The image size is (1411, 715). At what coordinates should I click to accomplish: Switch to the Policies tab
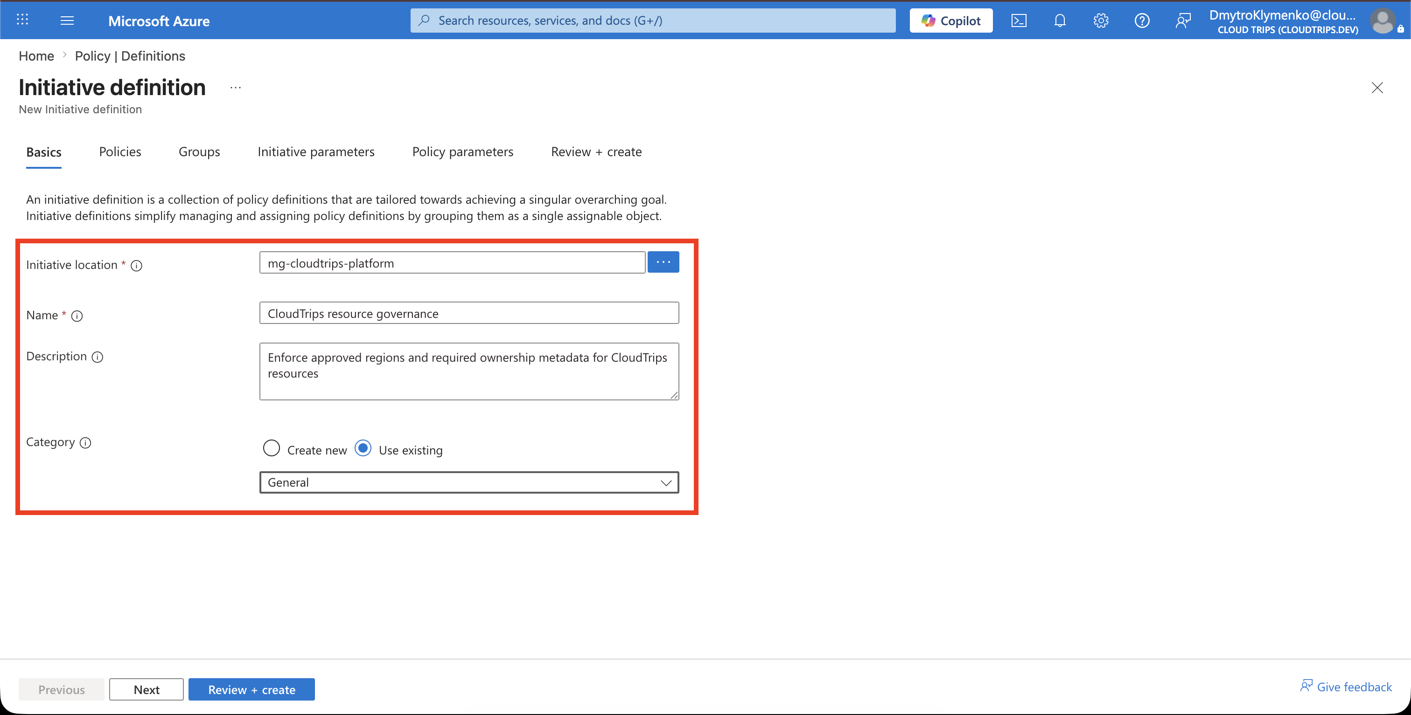(120, 151)
